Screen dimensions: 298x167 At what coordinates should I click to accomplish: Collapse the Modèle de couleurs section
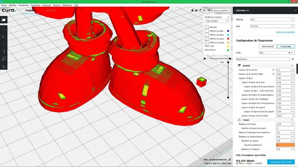coord(228,17)
